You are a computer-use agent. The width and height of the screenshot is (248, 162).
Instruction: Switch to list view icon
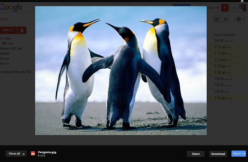tap(217, 19)
